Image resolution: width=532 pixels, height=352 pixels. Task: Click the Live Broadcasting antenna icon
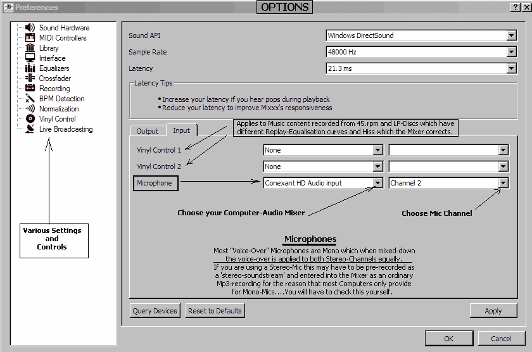pos(30,129)
